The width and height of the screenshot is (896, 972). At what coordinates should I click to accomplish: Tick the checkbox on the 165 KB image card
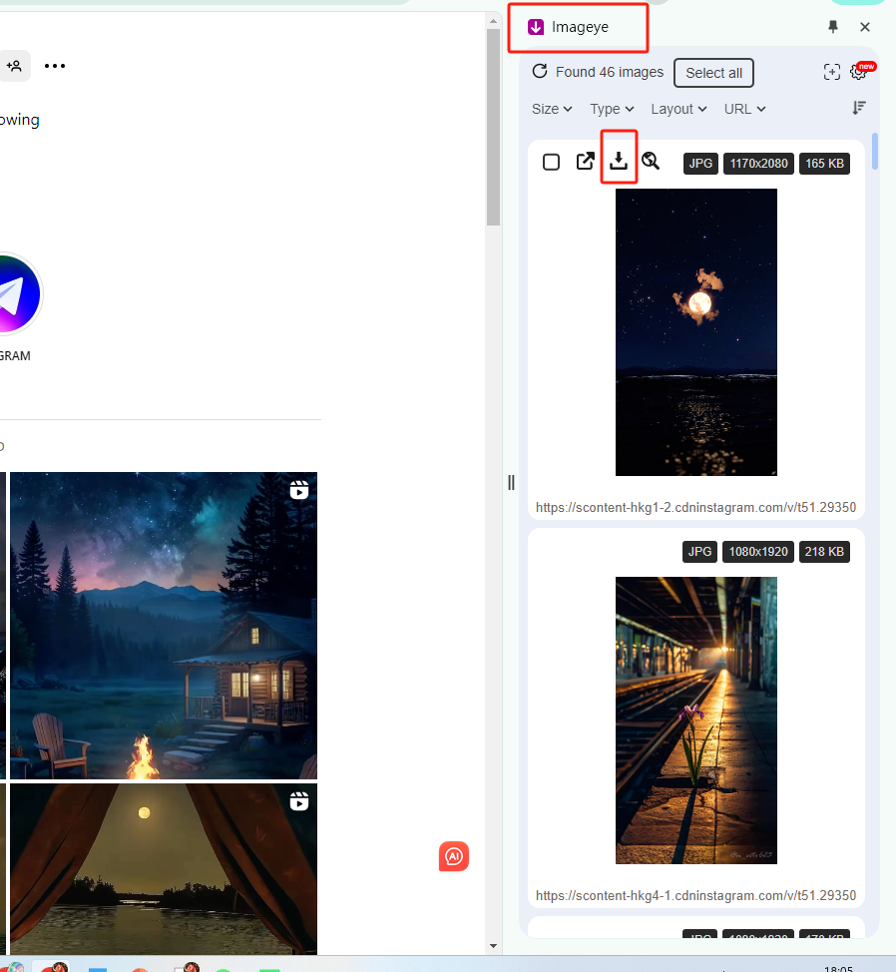click(551, 163)
